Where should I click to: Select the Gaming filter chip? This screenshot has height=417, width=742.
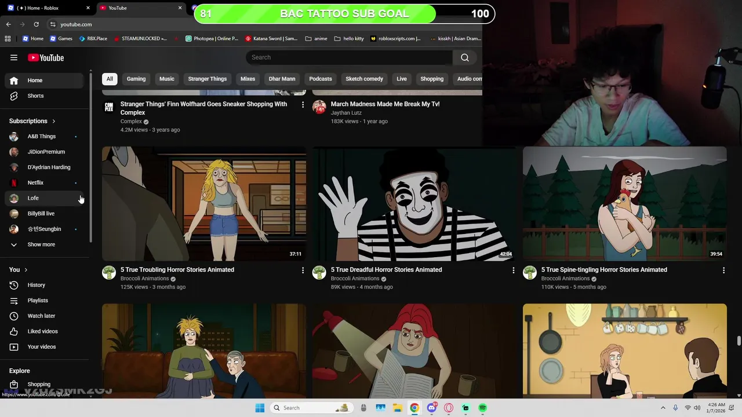coord(136,79)
